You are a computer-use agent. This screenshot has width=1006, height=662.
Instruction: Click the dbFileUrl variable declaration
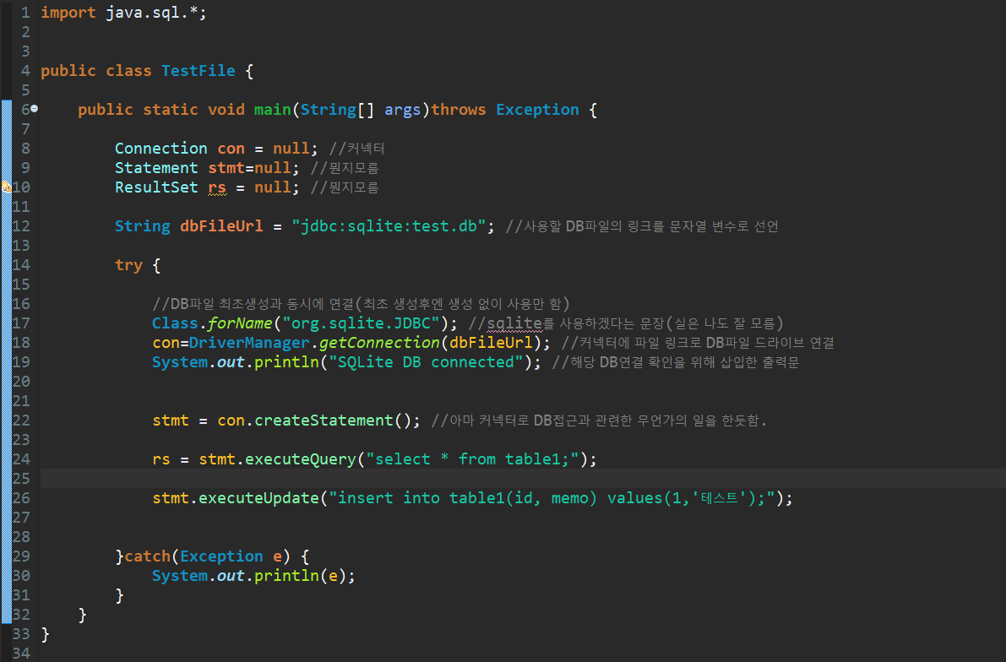(x=221, y=225)
